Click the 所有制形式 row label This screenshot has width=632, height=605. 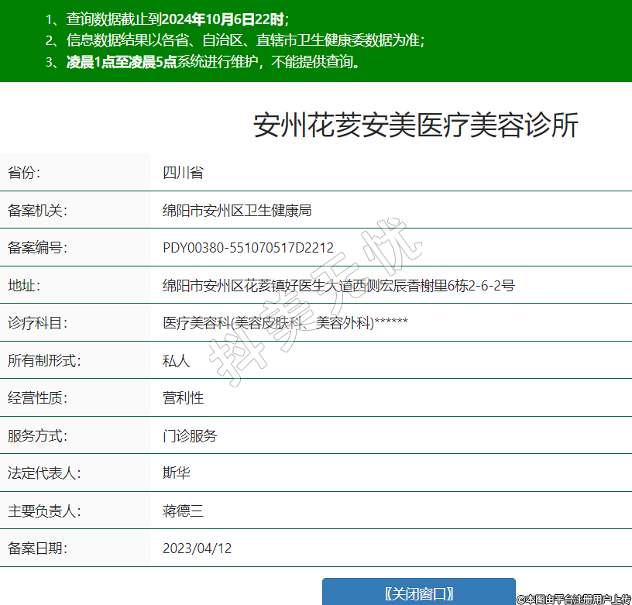(x=44, y=361)
